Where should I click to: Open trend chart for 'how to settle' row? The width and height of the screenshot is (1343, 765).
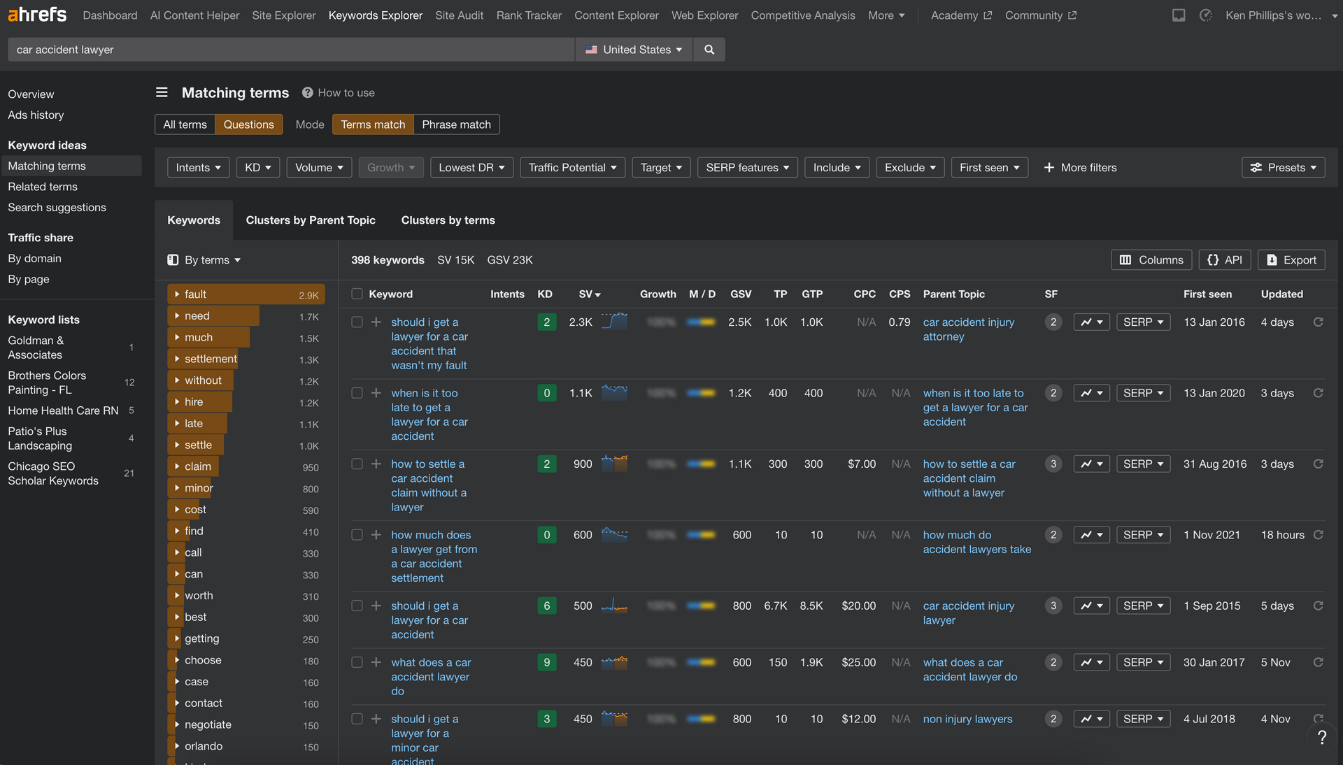click(1091, 464)
